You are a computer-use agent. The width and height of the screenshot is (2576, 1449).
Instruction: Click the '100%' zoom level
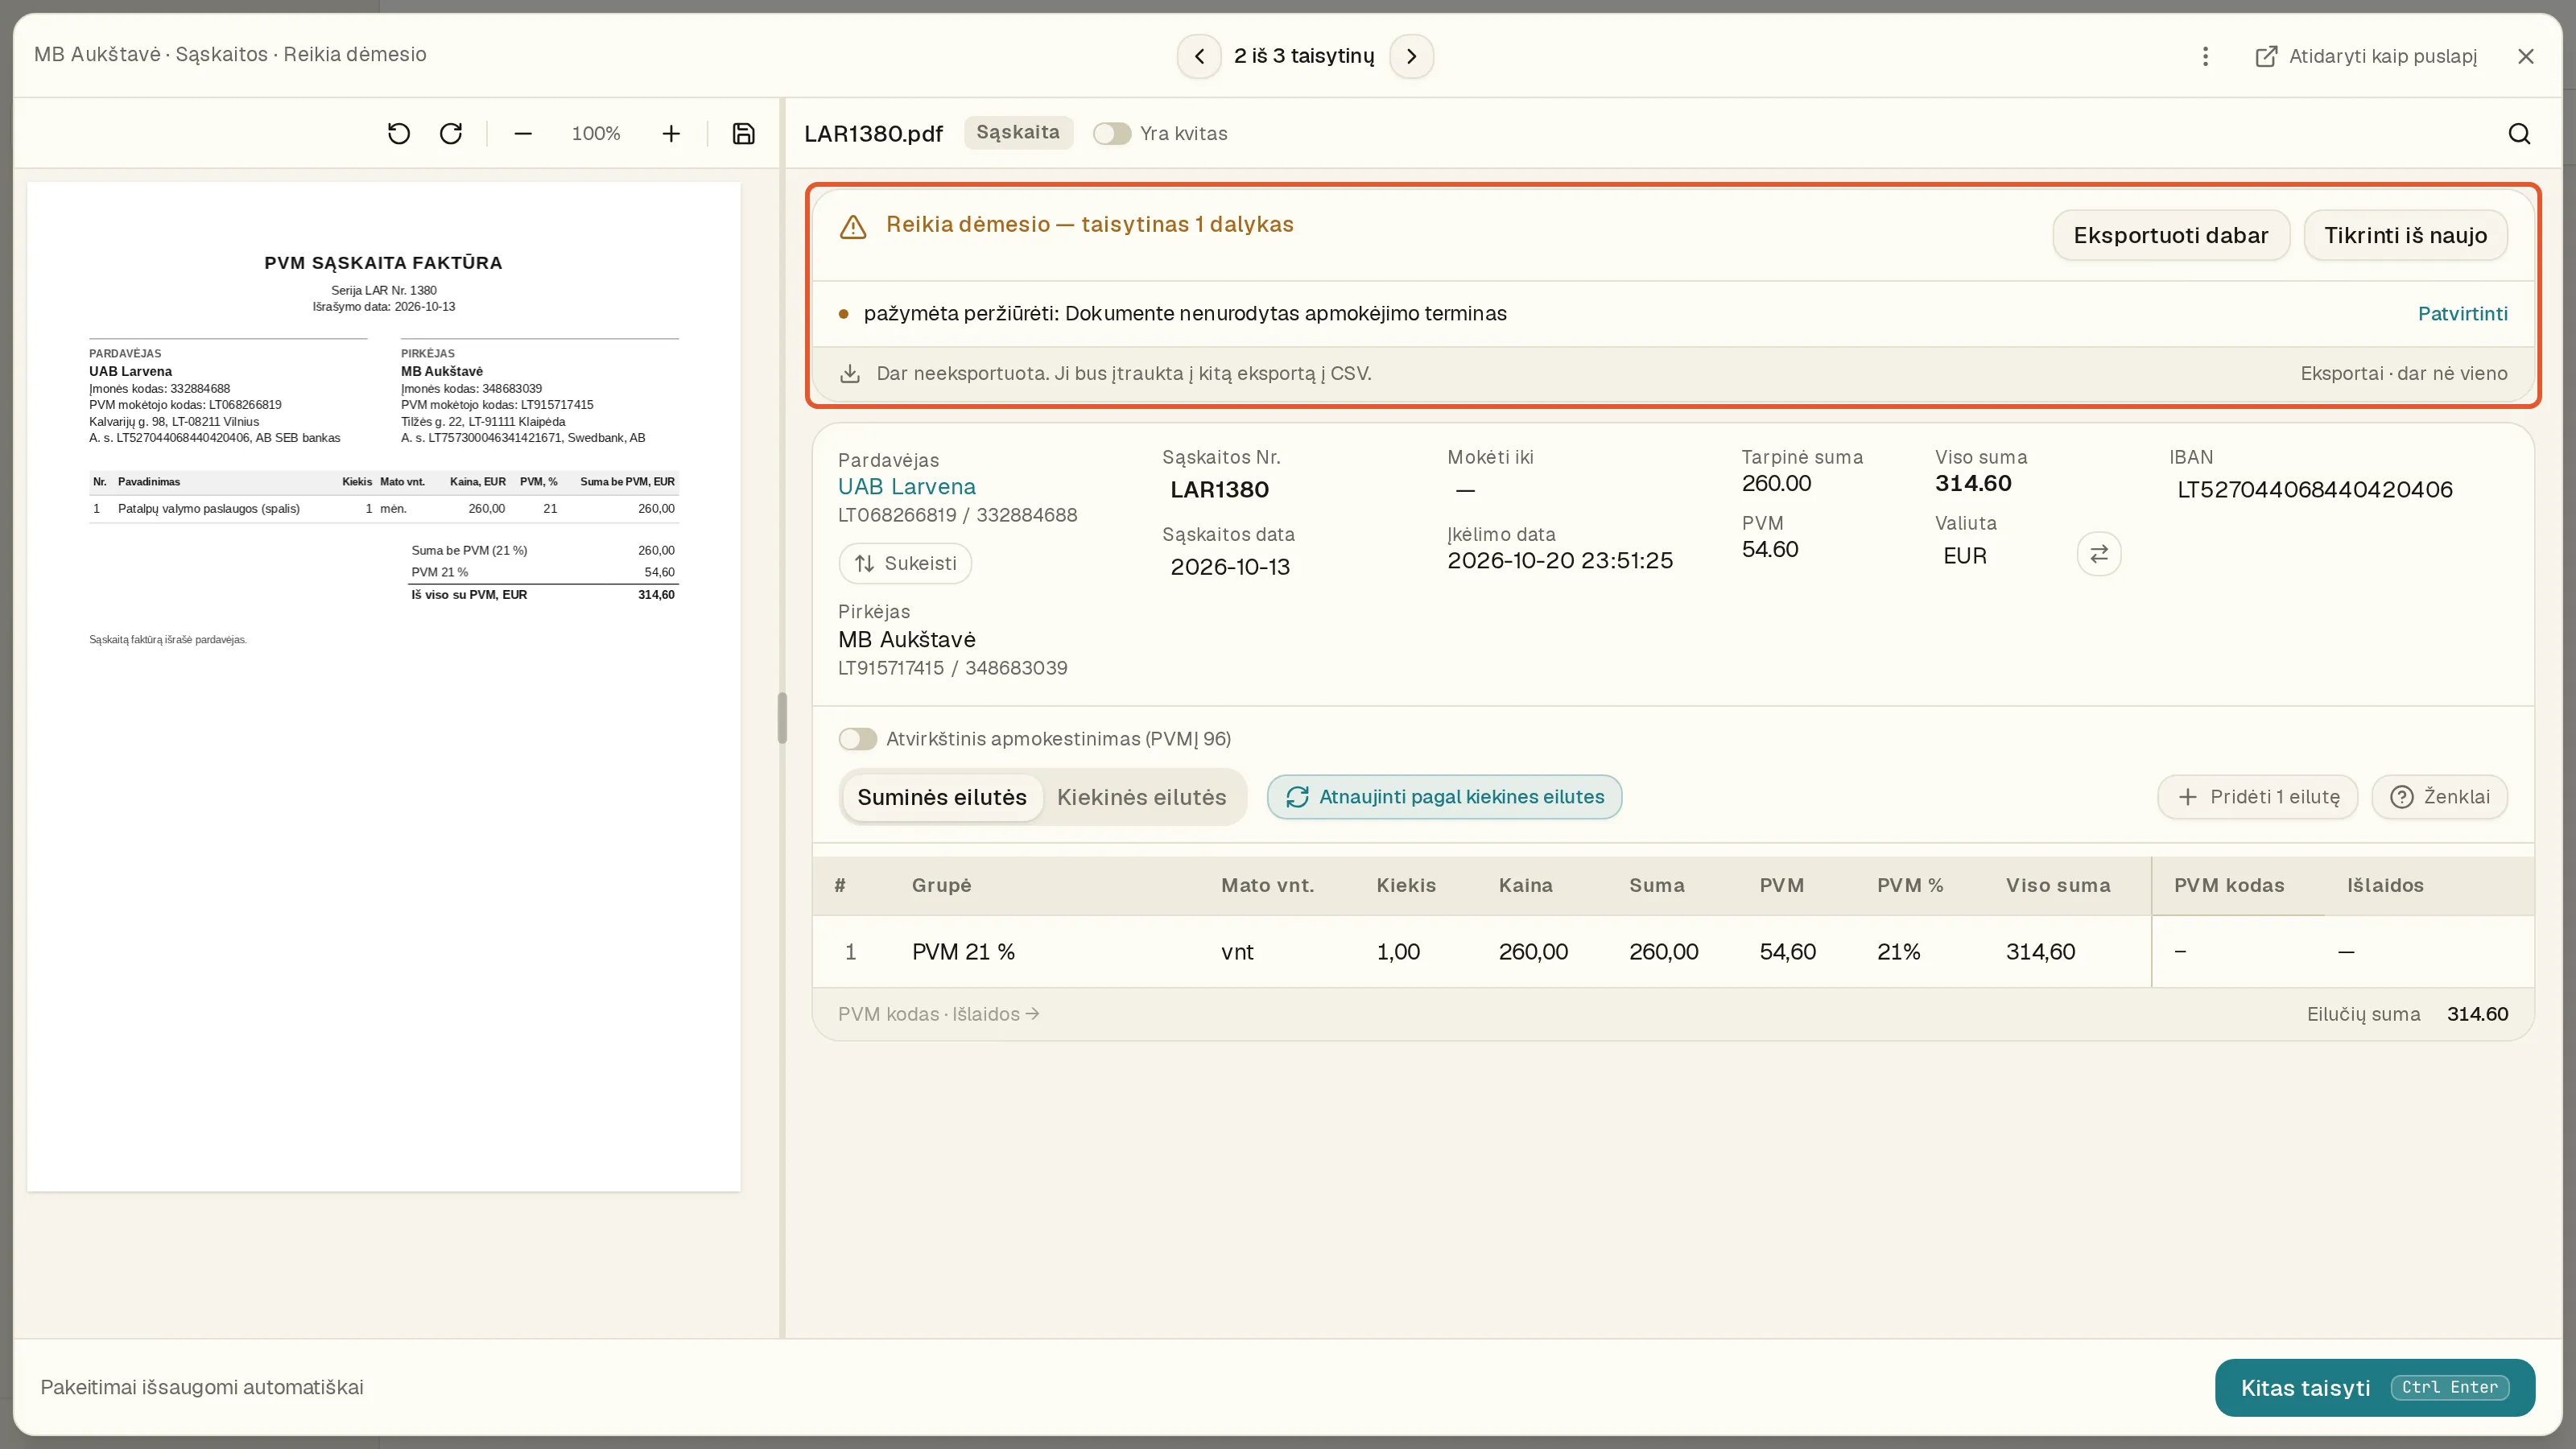[596, 133]
